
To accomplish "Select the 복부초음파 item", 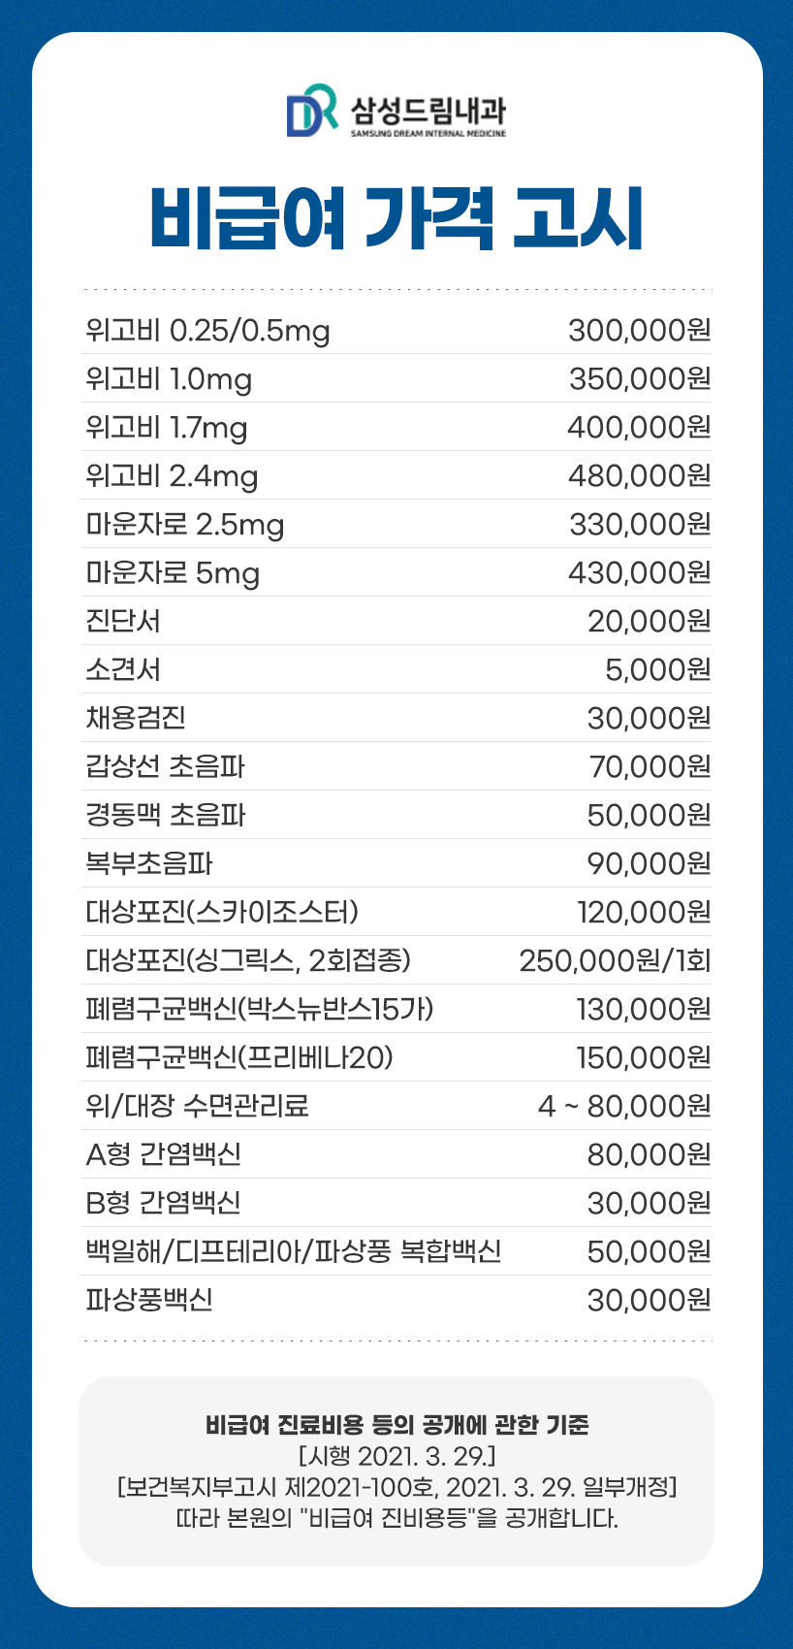I will 148,864.
